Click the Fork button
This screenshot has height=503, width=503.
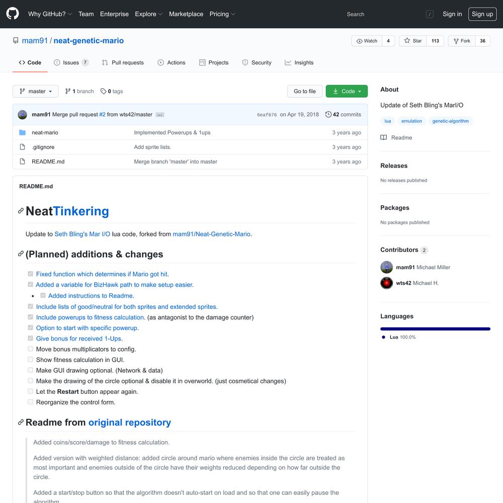click(462, 41)
